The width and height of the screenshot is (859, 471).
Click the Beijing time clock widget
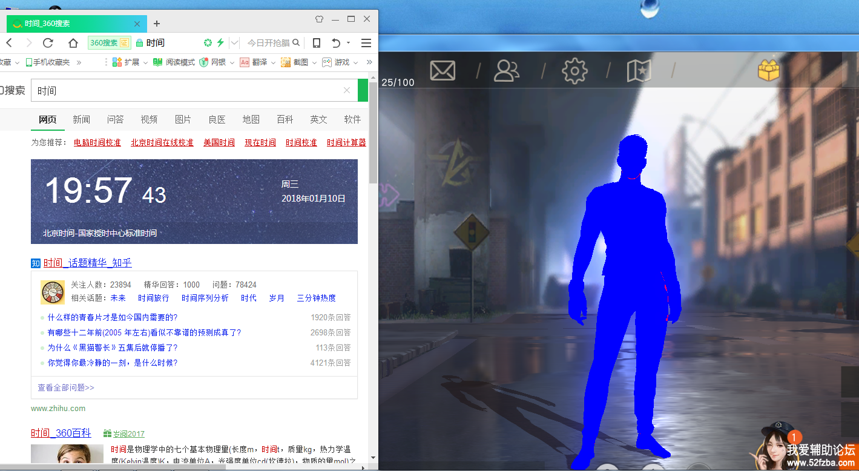(194, 202)
